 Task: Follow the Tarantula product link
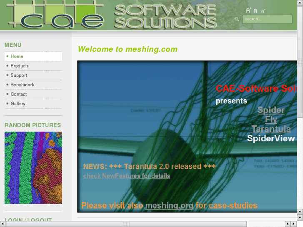pos(271,129)
